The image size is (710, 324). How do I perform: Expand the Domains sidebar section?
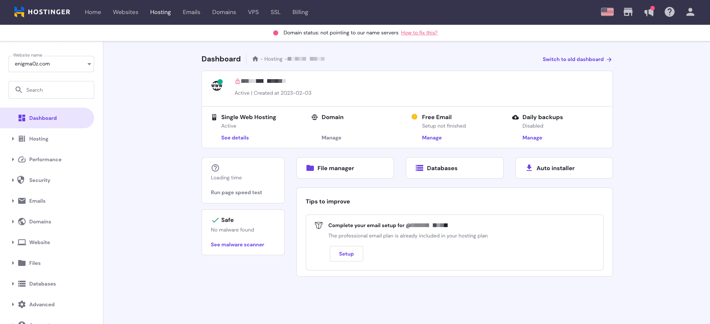(x=13, y=222)
